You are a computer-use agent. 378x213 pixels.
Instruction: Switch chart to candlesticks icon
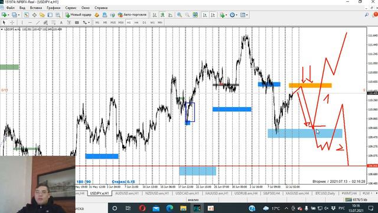162,15
